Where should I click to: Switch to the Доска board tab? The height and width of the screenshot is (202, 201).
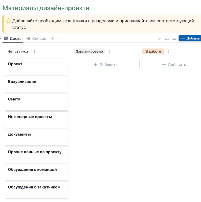pyautogui.click(x=13, y=38)
